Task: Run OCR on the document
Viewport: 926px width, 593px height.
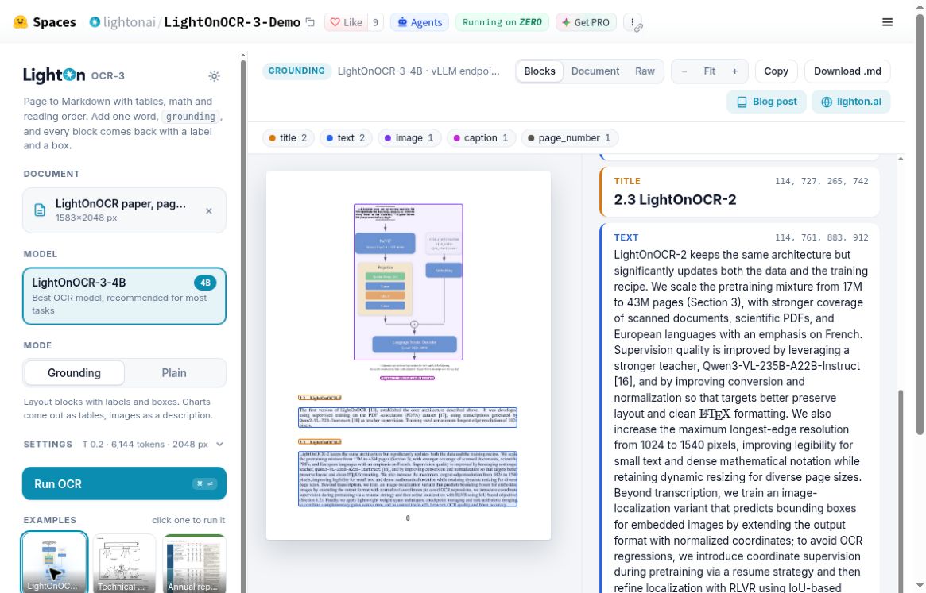Action: point(124,483)
